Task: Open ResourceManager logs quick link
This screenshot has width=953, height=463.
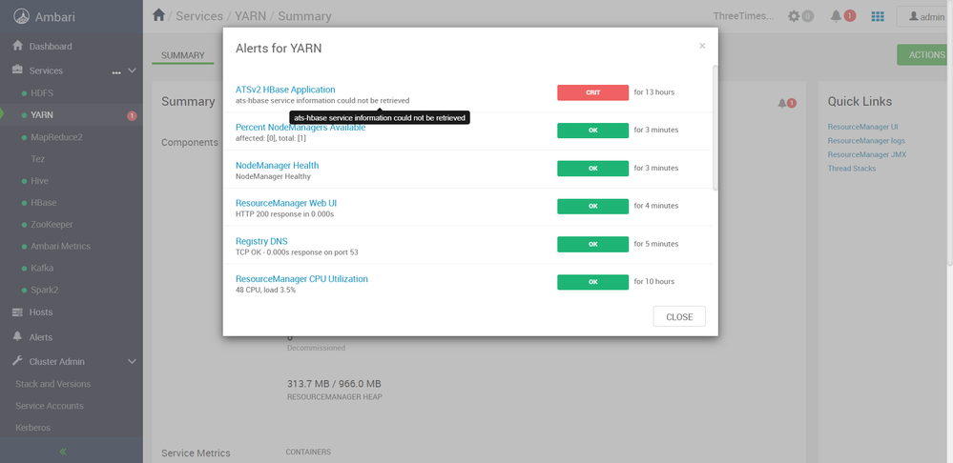Action: pos(866,141)
